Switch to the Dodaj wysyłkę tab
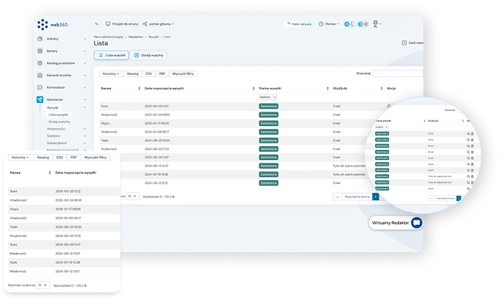This screenshot has width=502, height=299. pos(149,55)
